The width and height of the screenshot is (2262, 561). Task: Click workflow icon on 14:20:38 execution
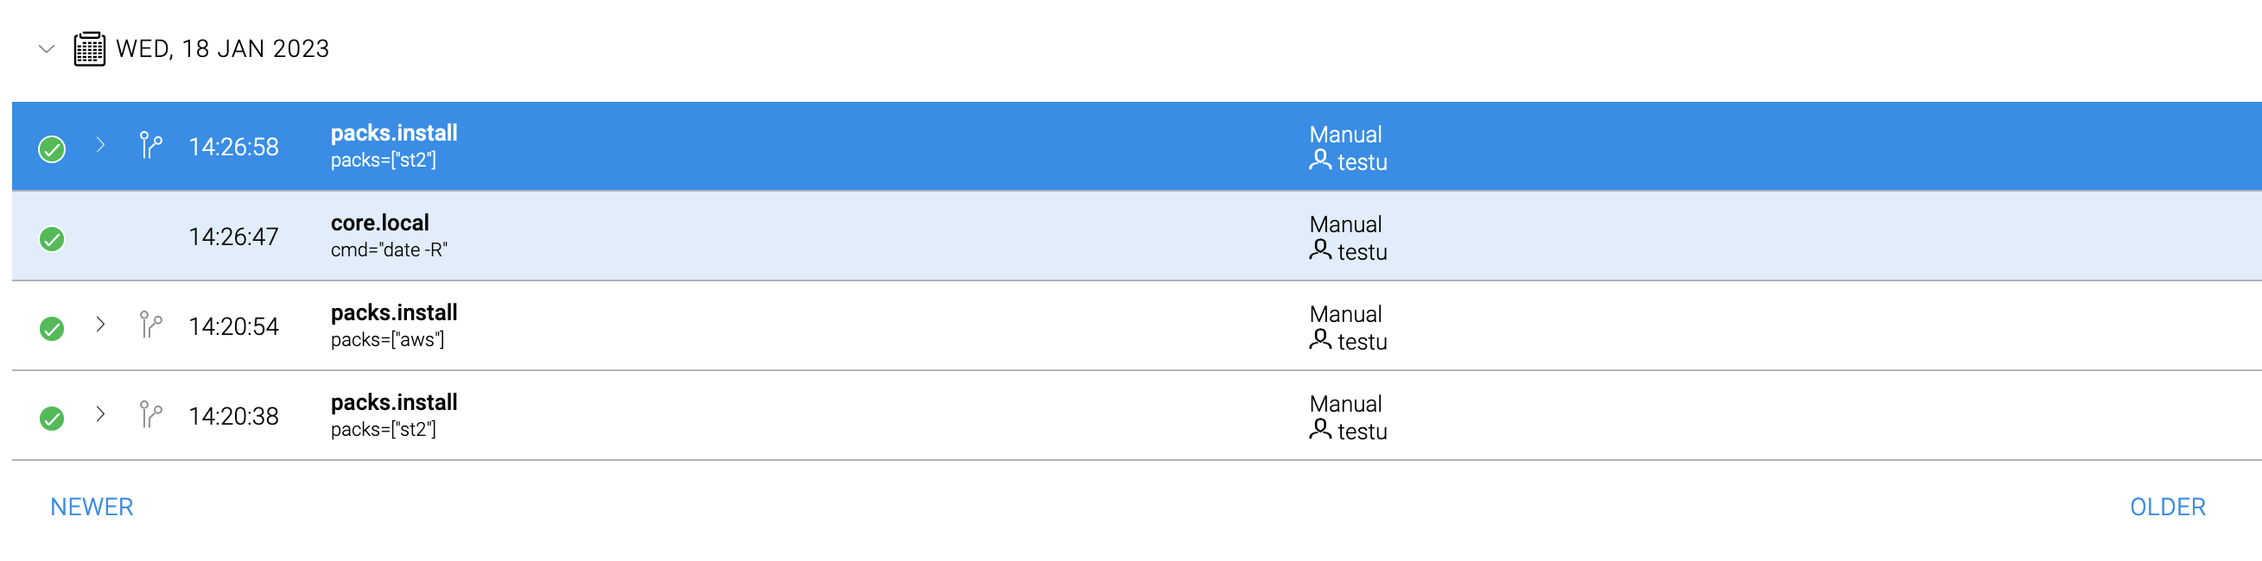pyautogui.click(x=151, y=414)
